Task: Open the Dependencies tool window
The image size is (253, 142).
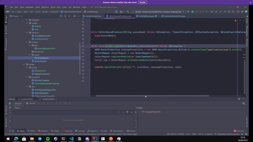Action: [117, 131]
